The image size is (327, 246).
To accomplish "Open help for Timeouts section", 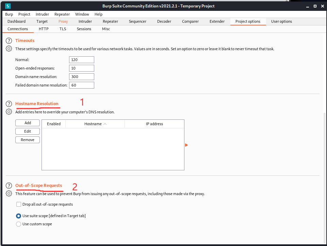I will tap(9, 41).
